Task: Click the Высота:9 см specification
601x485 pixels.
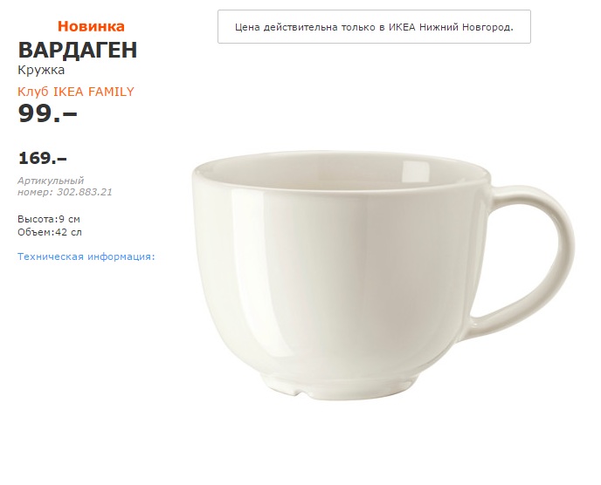Action: [49, 219]
